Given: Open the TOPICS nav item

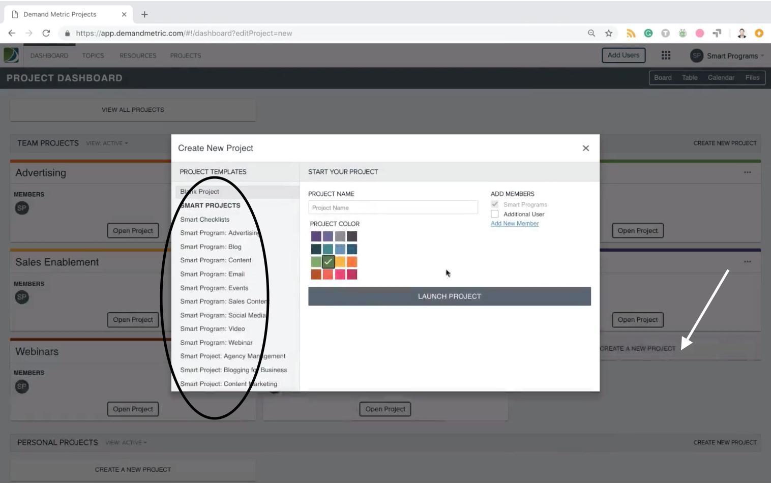Looking at the screenshot, I should [93, 55].
